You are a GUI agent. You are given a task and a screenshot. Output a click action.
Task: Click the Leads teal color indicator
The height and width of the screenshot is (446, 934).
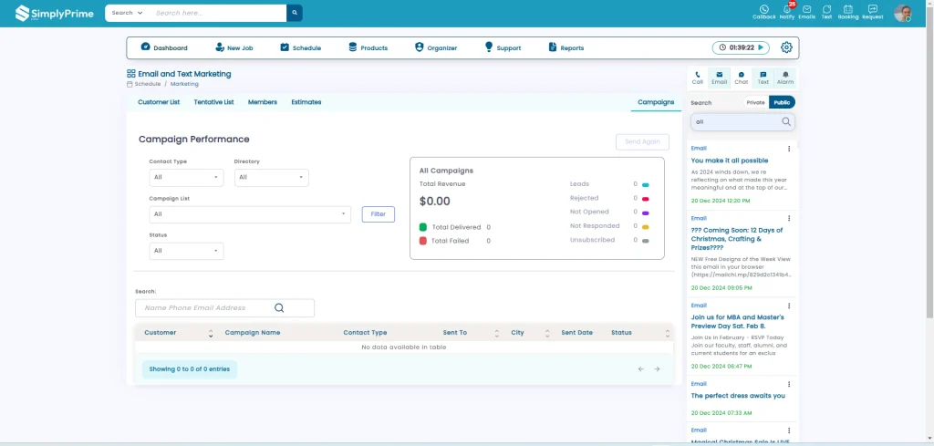tap(646, 184)
